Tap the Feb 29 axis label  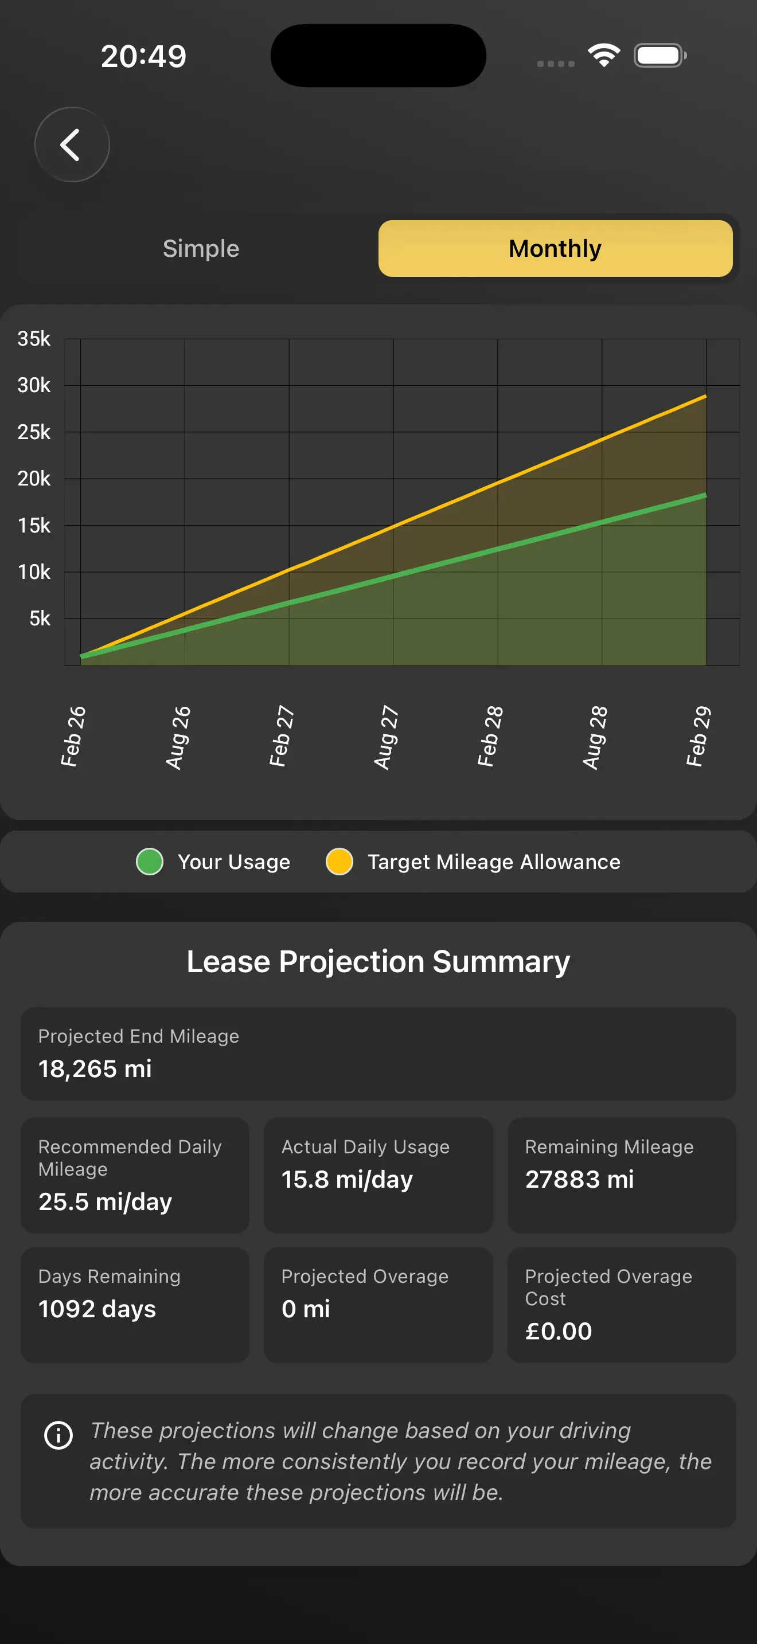click(699, 736)
